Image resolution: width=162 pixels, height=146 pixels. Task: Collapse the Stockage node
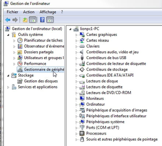point(8,76)
